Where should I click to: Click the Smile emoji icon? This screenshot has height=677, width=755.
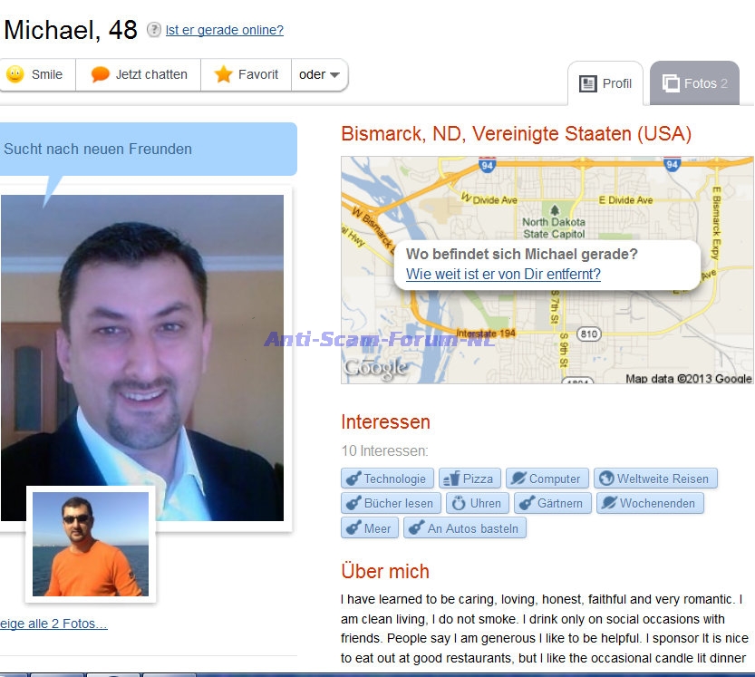pyautogui.click(x=15, y=74)
